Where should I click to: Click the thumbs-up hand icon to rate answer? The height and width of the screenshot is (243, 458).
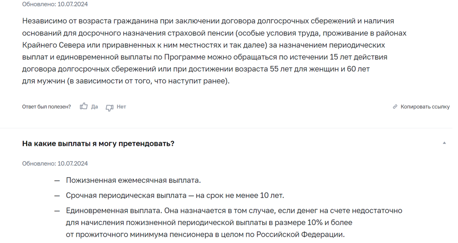coord(84,106)
